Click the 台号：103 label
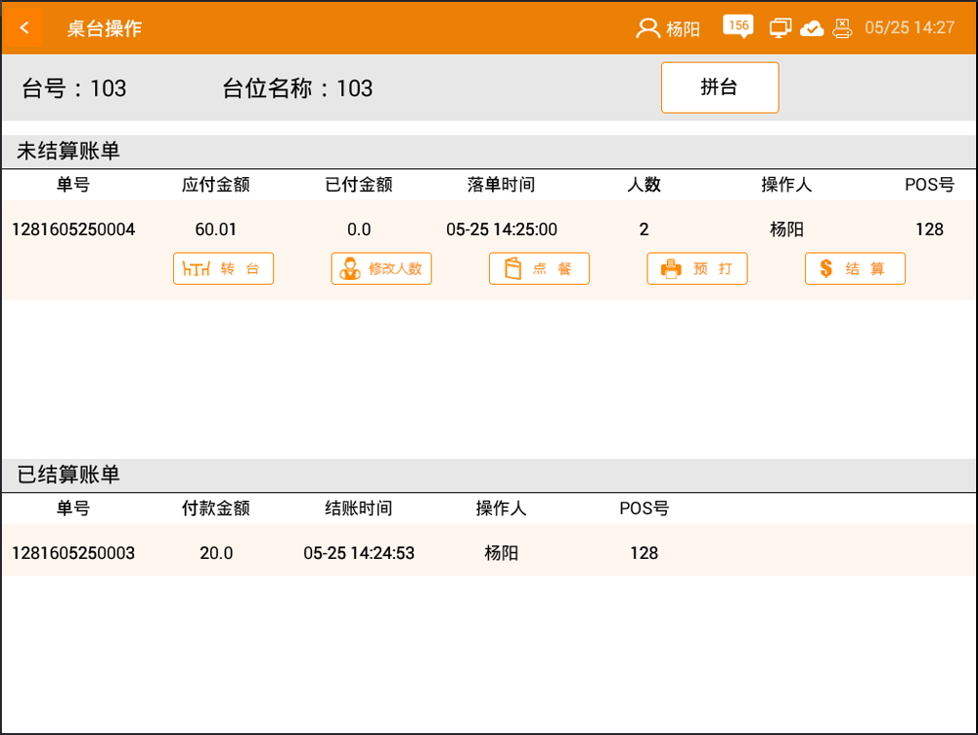Screen dimensions: 978x735 (74, 89)
